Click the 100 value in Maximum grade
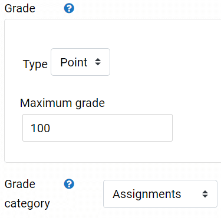Screen dimensions: 221x218 point(40,128)
